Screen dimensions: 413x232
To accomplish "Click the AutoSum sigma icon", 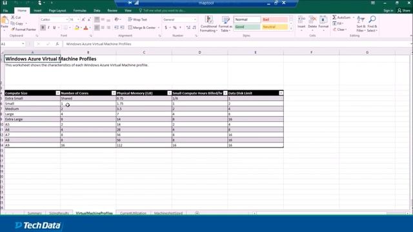I will pyautogui.click(x=334, y=17).
